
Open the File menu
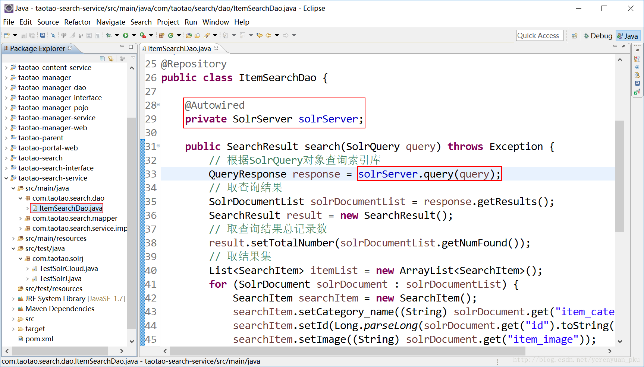[x=9, y=22]
